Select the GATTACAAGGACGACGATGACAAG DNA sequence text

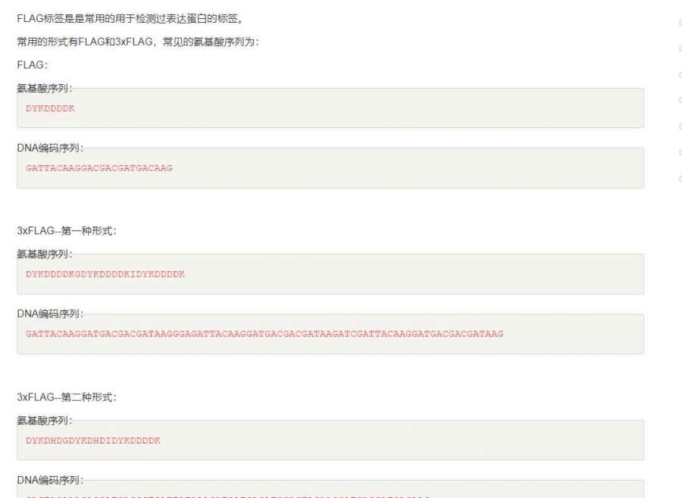click(99, 168)
